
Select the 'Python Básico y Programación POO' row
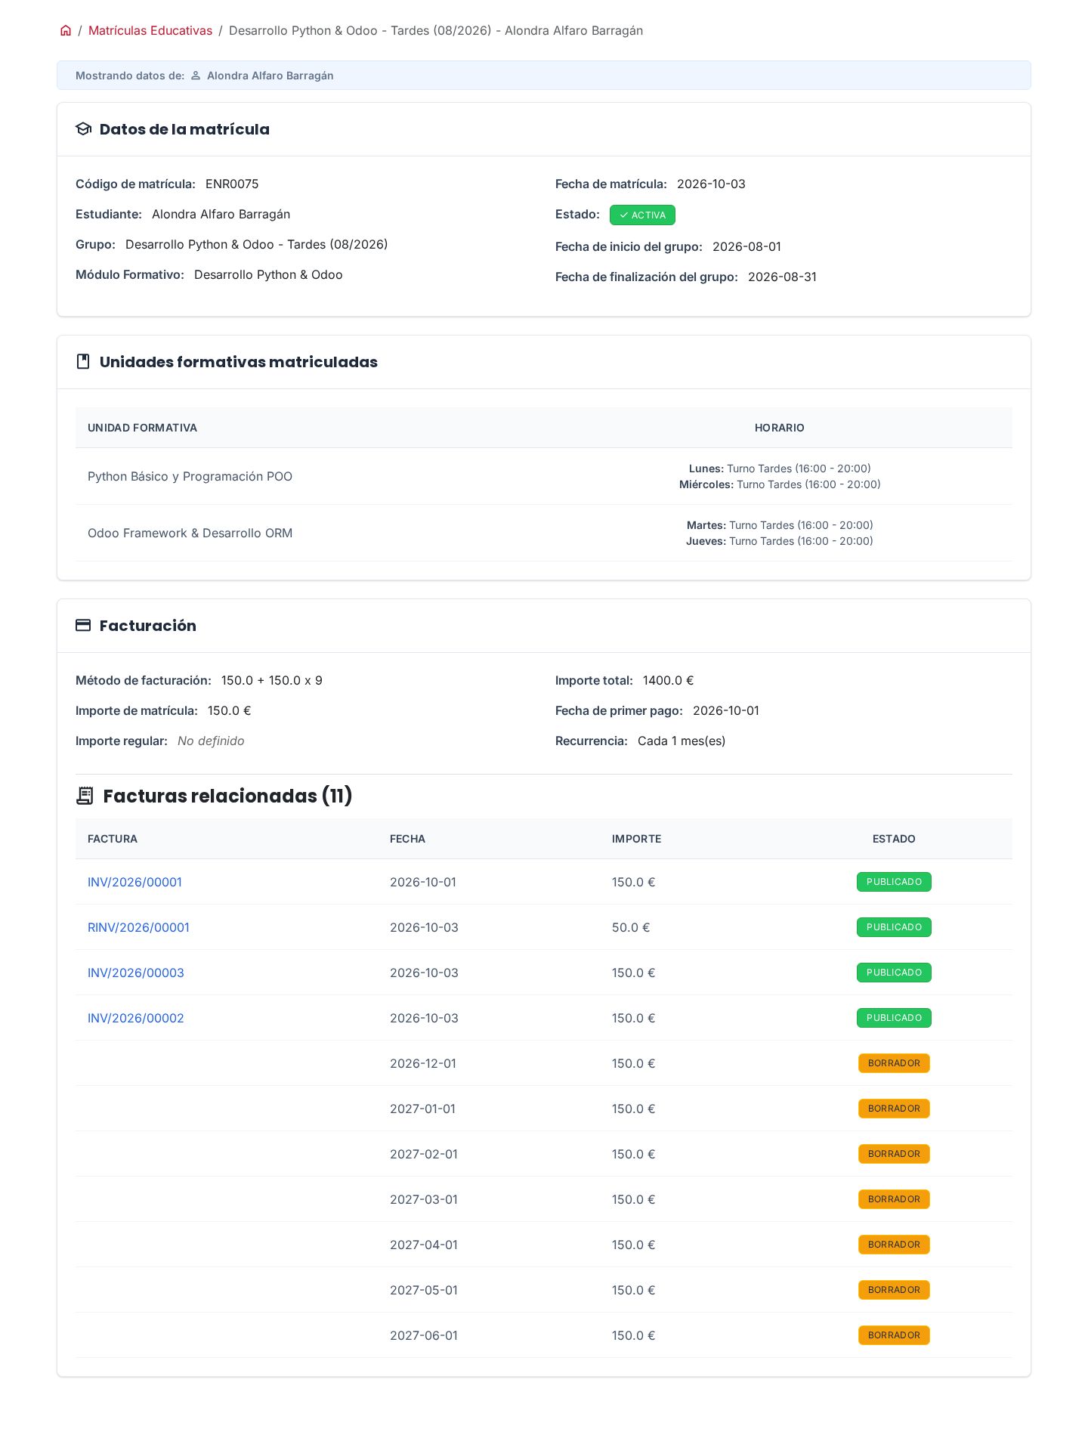coord(544,476)
